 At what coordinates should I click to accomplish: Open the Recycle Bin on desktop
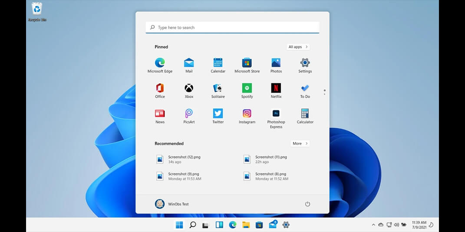(x=37, y=12)
